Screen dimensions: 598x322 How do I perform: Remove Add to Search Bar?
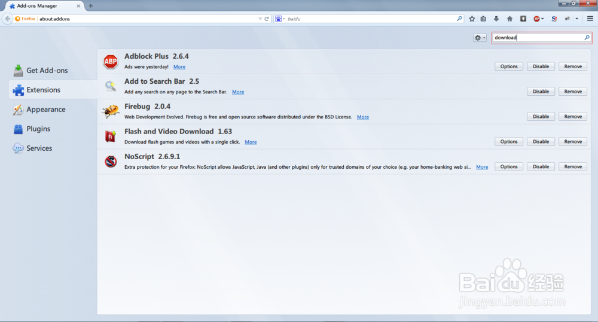(573, 92)
